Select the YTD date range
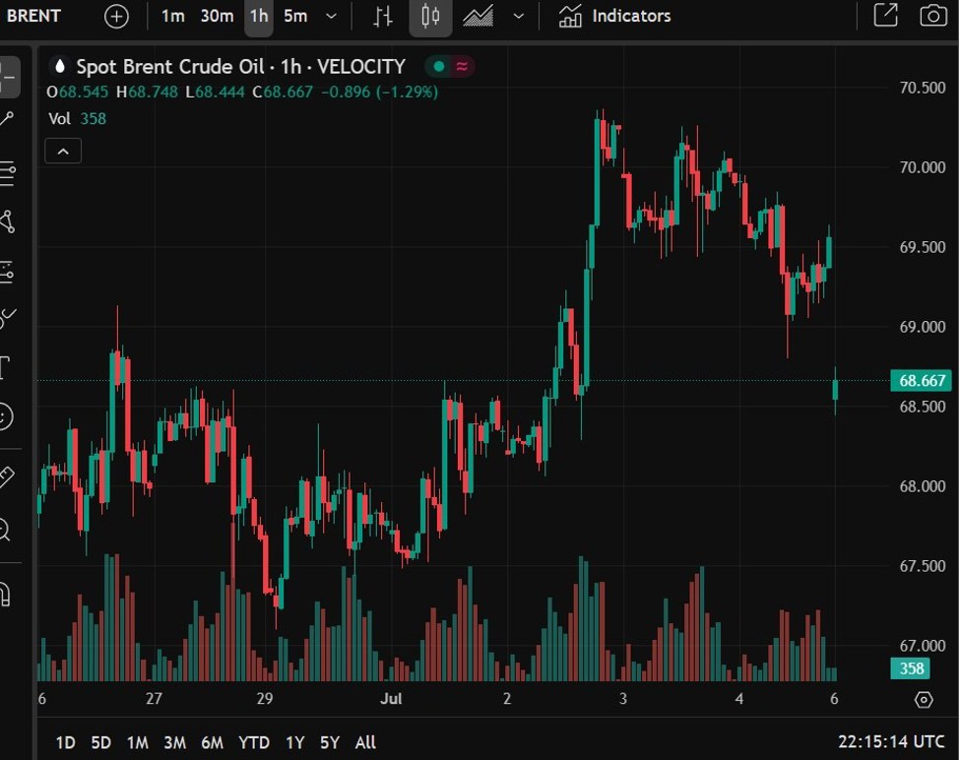 pos(254,742)
